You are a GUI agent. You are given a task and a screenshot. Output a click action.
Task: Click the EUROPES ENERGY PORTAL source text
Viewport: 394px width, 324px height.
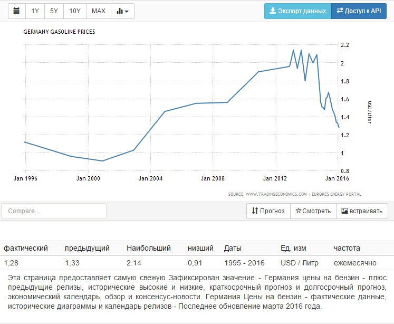point(335,194)
